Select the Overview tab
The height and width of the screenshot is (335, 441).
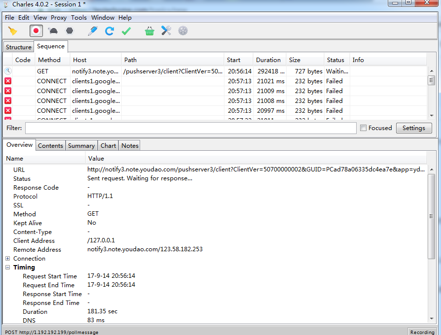pyautogui.click(x=19, y=145)
